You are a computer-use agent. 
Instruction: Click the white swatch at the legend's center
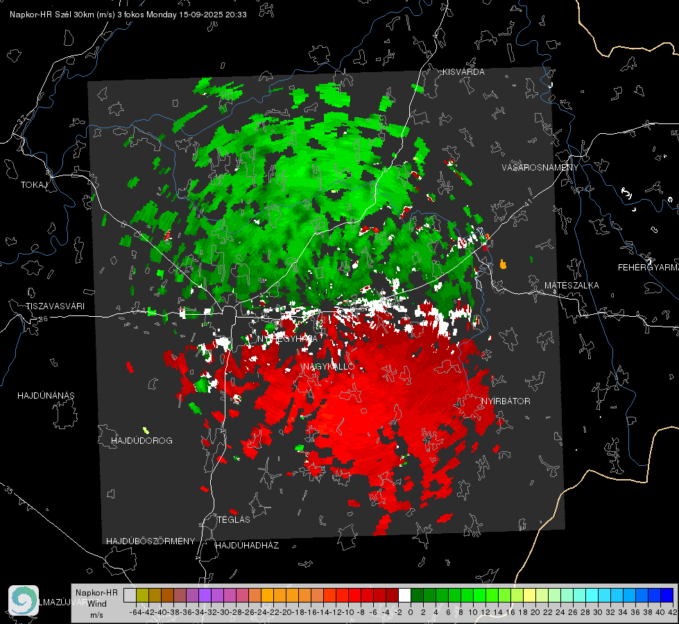pos(404,595)
